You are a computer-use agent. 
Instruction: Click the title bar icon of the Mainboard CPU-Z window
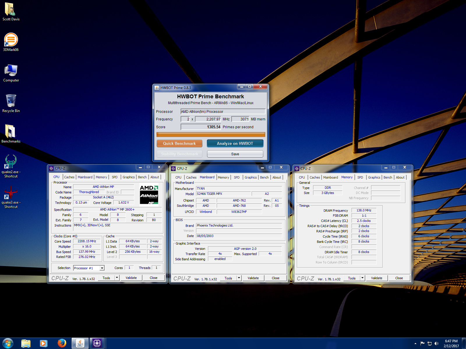173,168
